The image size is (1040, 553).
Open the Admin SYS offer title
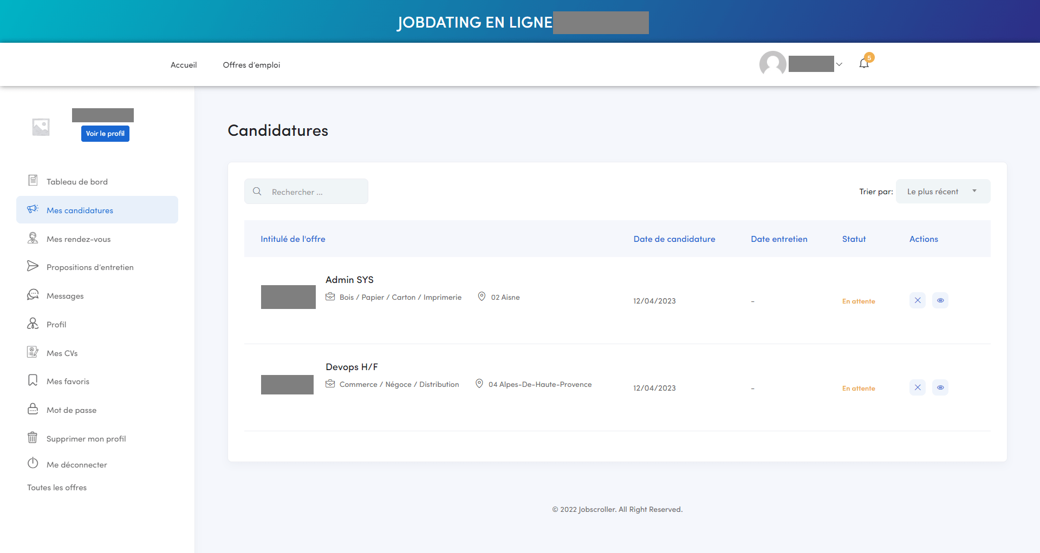pyautogui.click(x=349, y=280)
